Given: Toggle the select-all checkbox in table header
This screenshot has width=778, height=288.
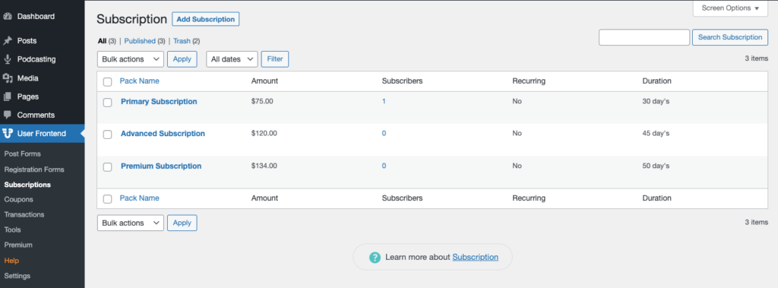Looking at the screenshot, I should (108, 82).
